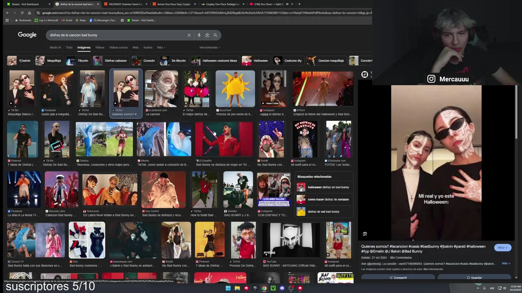This screenshot has width=522, height=293.
Task: Open the Herramientas tools dropdown
Action: click(210, 48)
